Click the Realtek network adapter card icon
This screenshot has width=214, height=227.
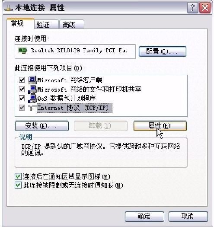point(22,51)
